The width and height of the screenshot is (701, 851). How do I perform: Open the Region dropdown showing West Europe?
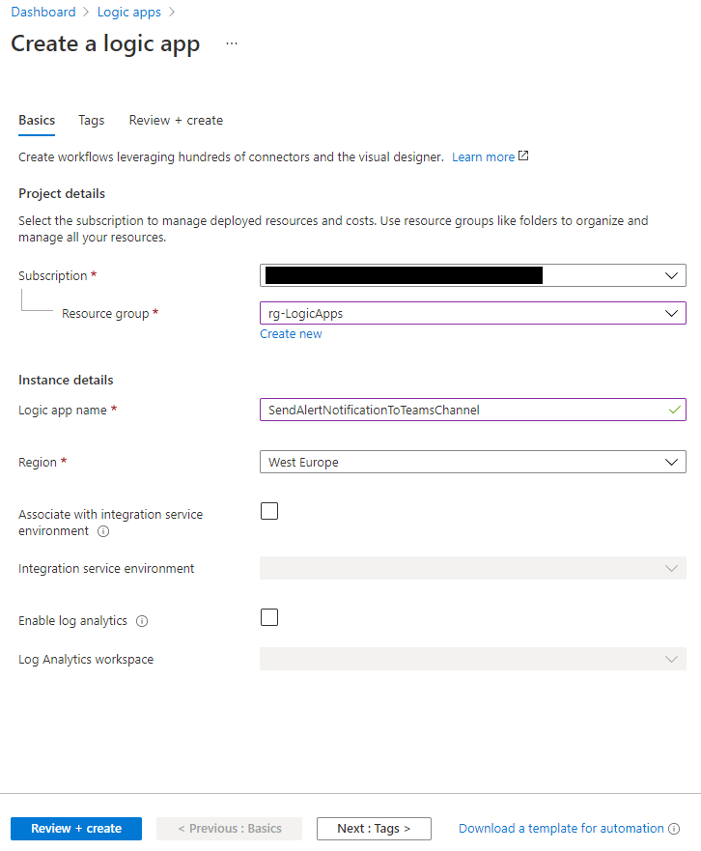(473, 462)
